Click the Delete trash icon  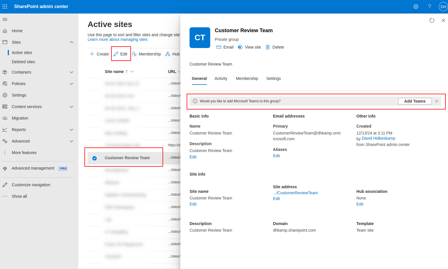tap(268, 47)
